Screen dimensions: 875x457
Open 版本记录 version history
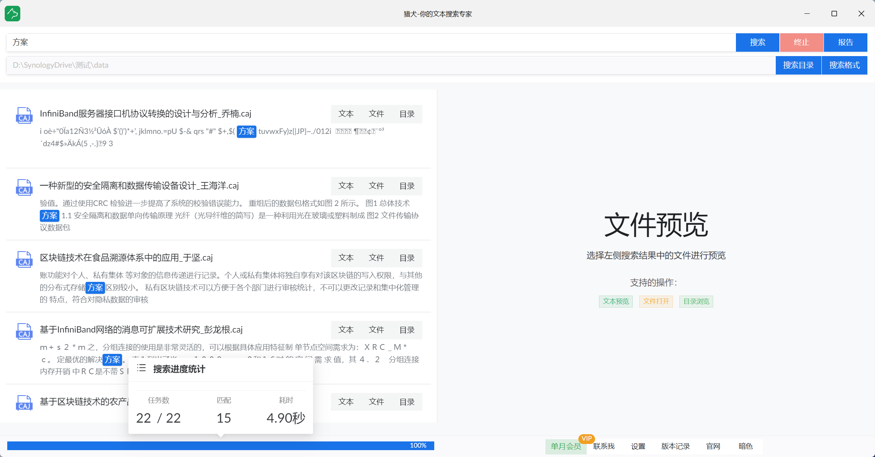point(675,446)
